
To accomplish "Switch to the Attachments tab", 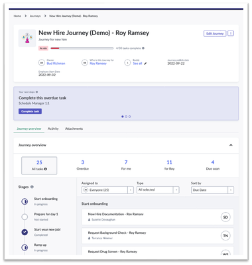I will click(x=74, y=129).
